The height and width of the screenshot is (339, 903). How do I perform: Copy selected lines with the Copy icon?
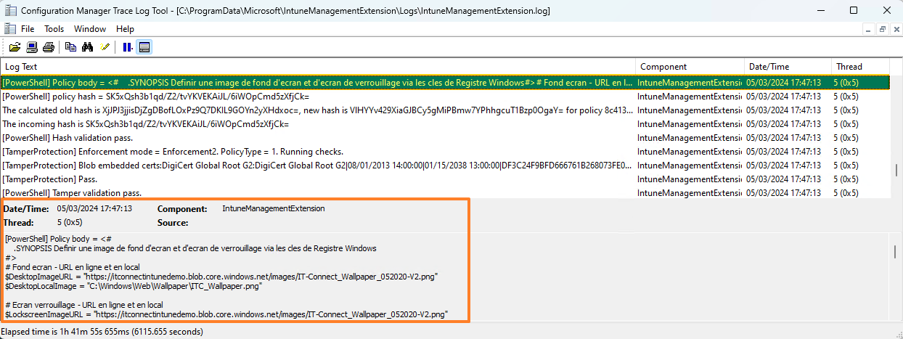click(70, 47)
